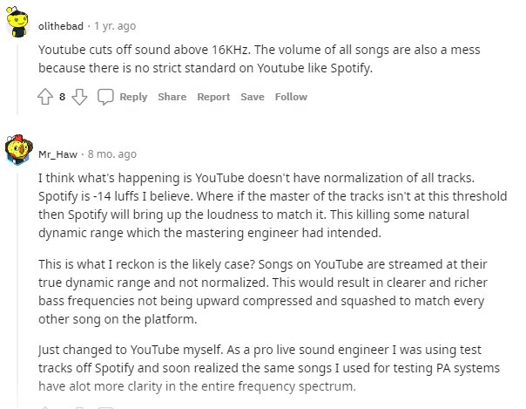Downvote olithebad's comment
Viewport: 526px width, 409px height.
(x=79, y=97)
